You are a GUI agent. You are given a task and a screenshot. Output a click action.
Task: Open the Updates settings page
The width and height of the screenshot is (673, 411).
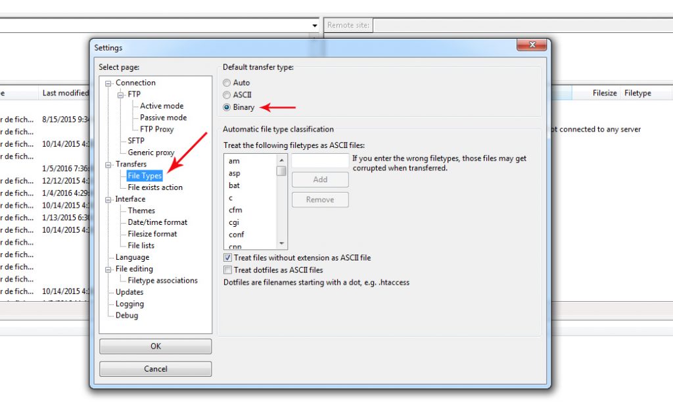click(x=129, y=292)
